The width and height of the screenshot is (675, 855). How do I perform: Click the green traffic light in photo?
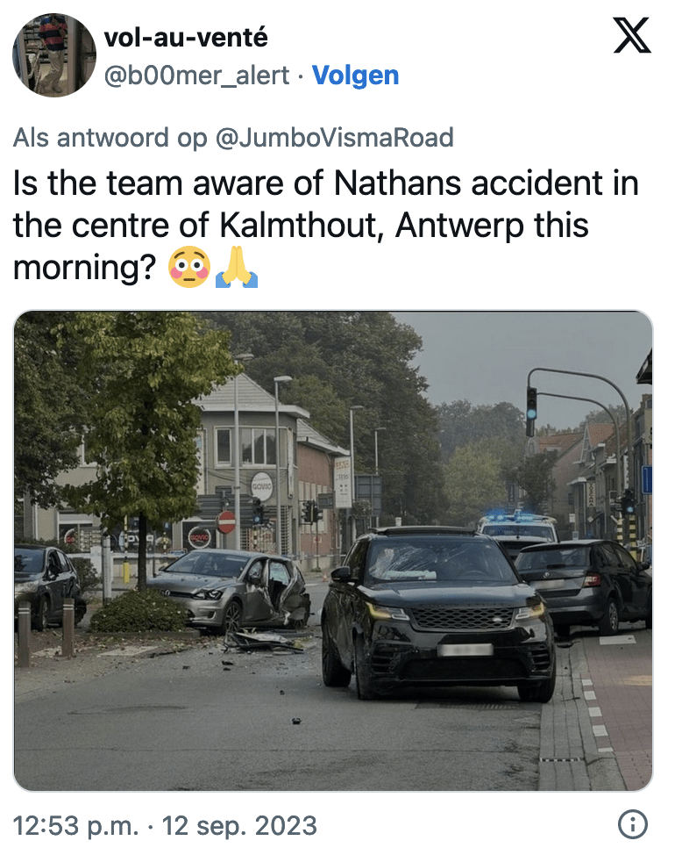(531, 412)
